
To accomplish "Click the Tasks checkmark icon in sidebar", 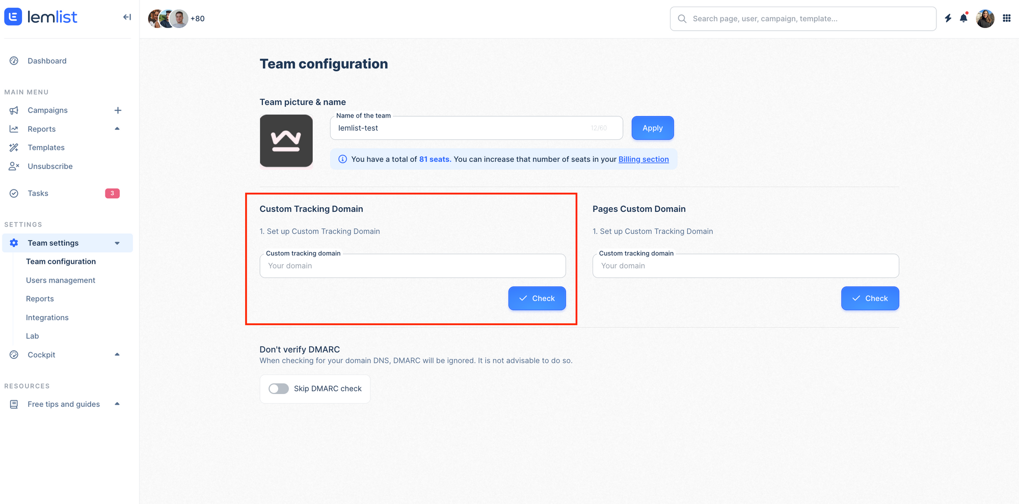I will coord(14,193).
